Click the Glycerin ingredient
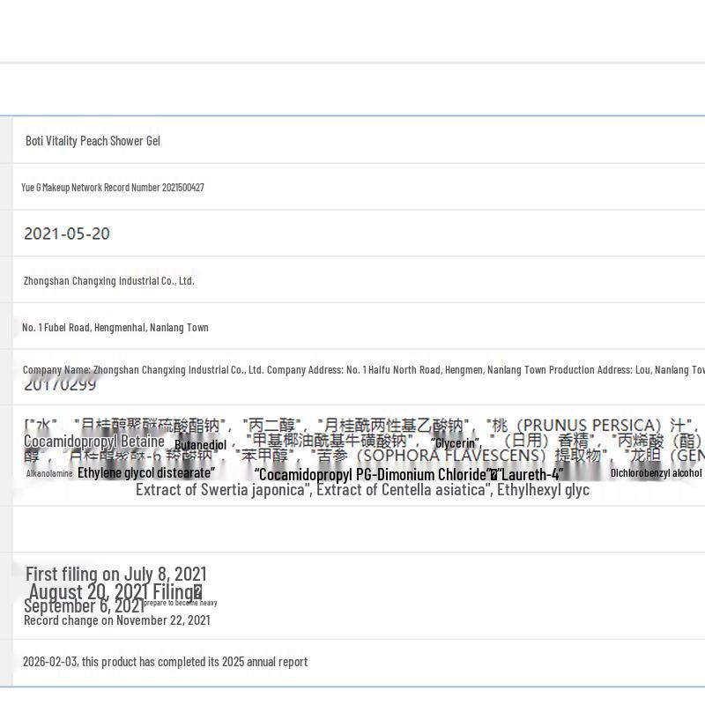This screenshot has width=705, height=705. tap(455, 443)
